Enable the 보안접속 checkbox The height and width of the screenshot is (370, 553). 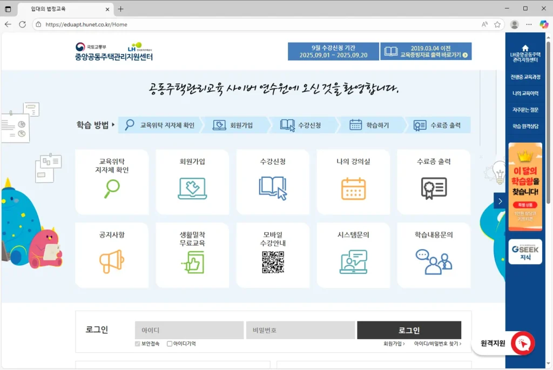[137, 344]
